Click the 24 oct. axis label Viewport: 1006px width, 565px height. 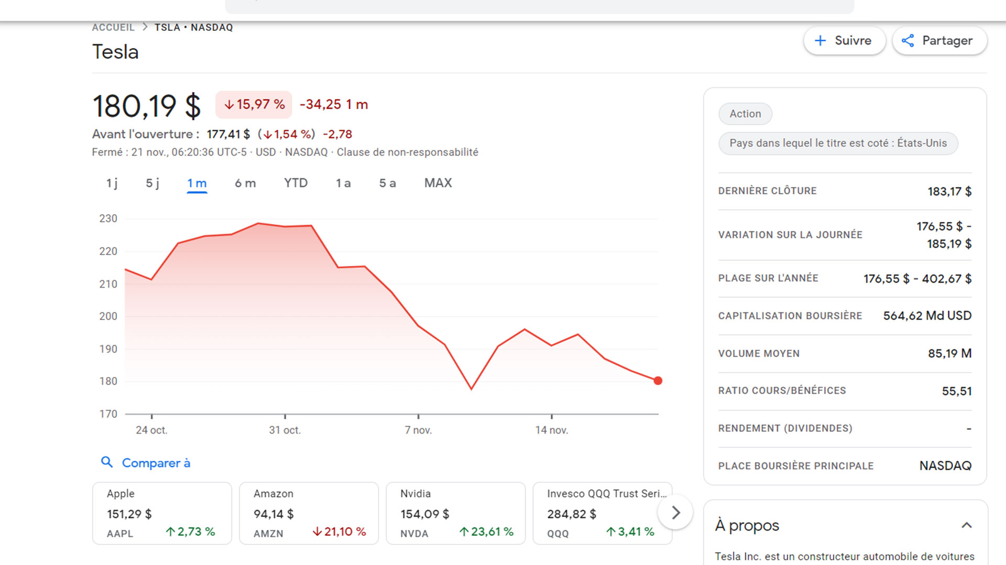coord(151,430)
